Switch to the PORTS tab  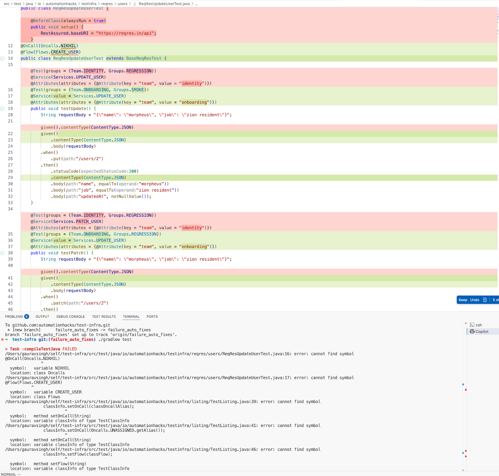(x=152, y=317)
